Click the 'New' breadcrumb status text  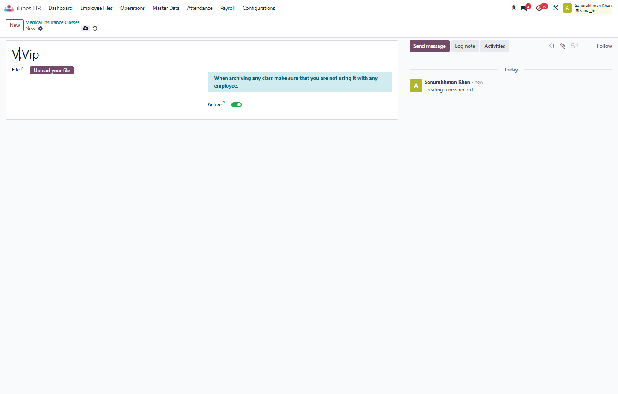point(30,29)
